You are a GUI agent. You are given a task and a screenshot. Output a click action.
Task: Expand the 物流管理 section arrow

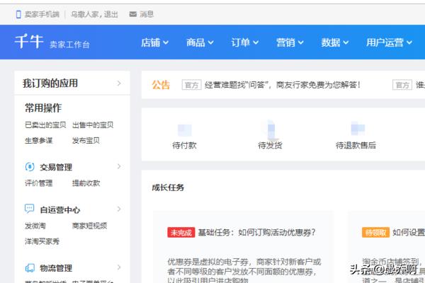[119, 267]
